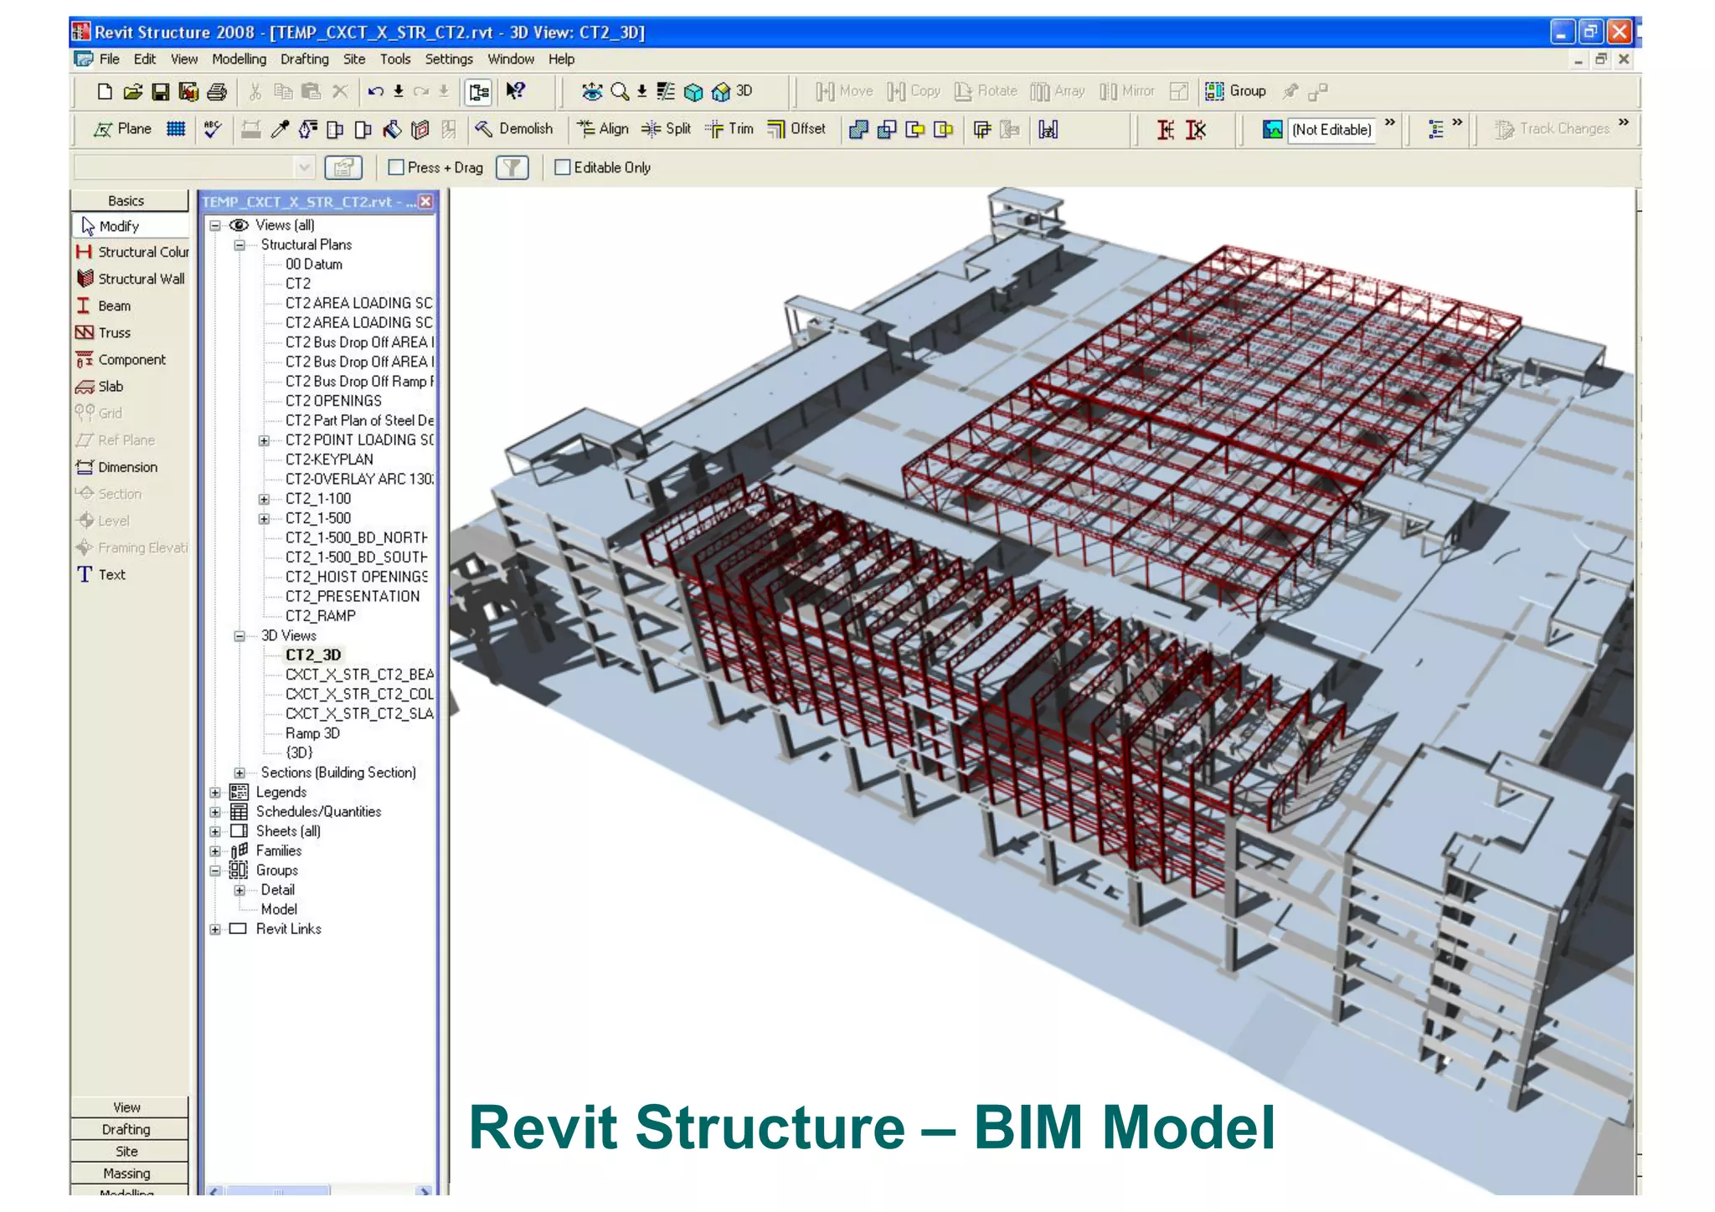Click the Basics design bar header
1715x1212 pixels.
tap(130, 201)
